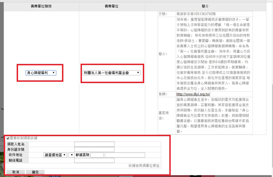Open the small district dropdown beside 請選擇地區
Viewport: 273px width, 177px height.
pyautogui.click(x=71, y=155)
